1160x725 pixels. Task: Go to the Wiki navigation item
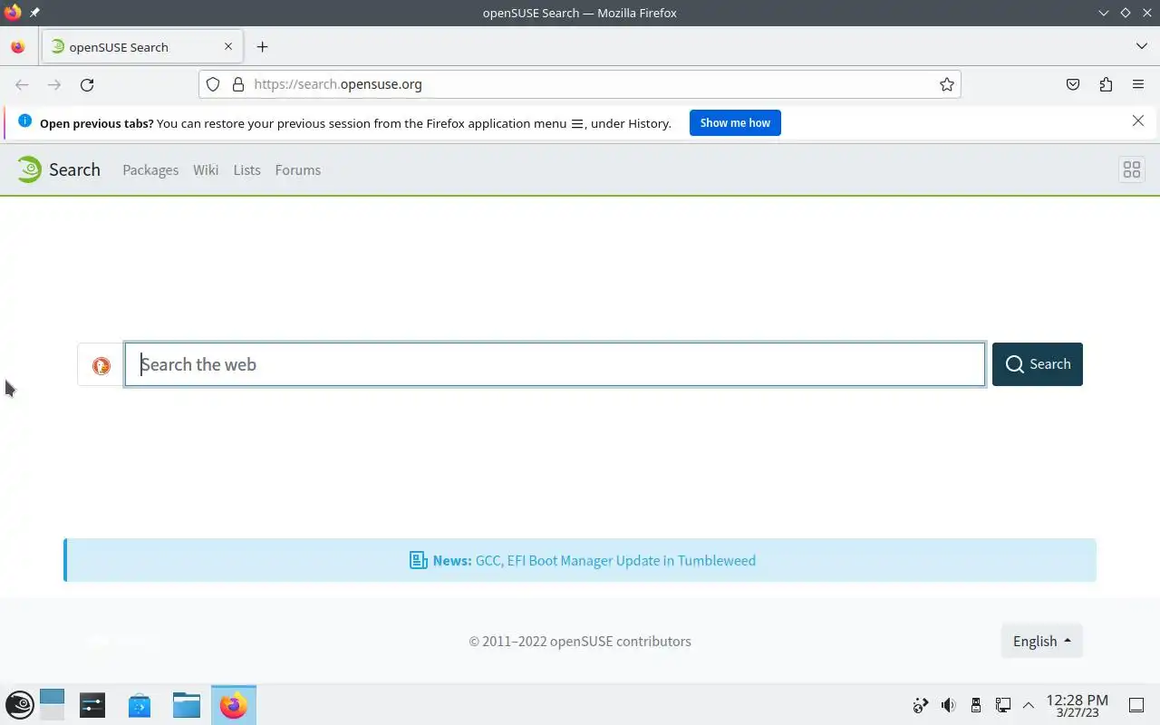pos(206,170)
